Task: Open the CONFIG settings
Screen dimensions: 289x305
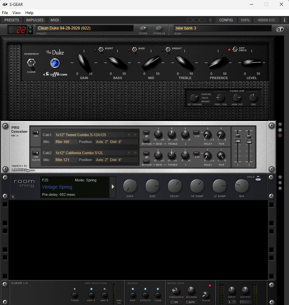Action: (x=226, y=20)
